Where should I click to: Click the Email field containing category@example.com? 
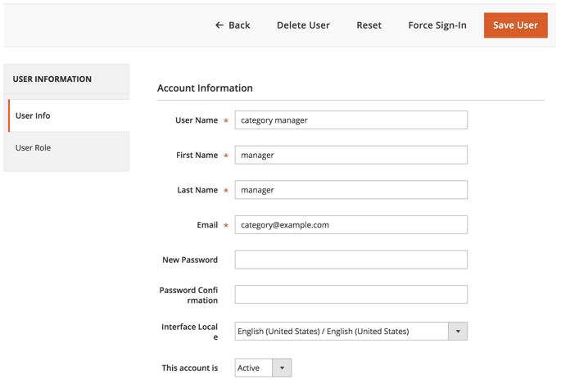[x=351, y=225]
